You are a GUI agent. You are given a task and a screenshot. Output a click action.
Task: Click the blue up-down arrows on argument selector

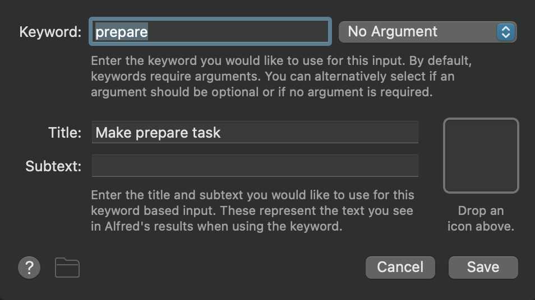[x=506, y=32]
